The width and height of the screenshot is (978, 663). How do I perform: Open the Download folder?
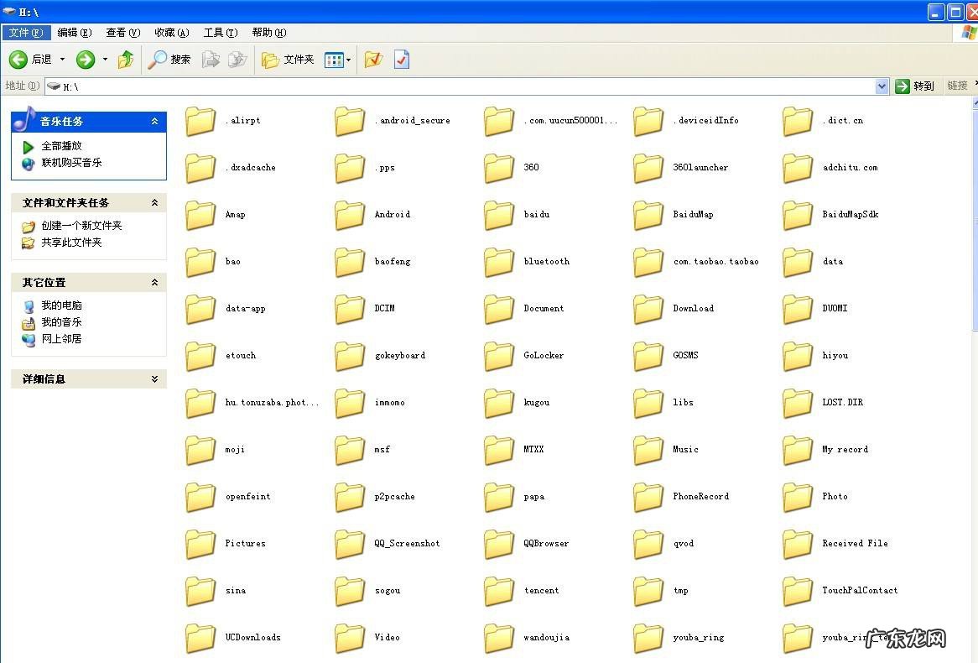[648, 309]
